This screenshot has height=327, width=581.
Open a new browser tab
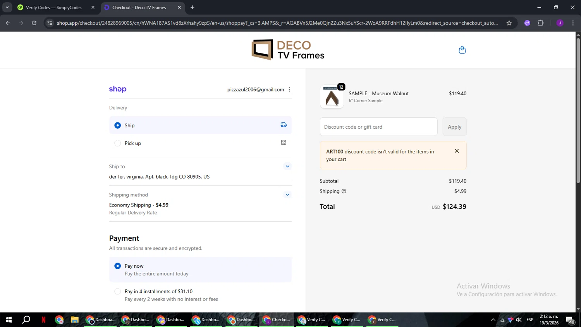click(x=193, y=7)
